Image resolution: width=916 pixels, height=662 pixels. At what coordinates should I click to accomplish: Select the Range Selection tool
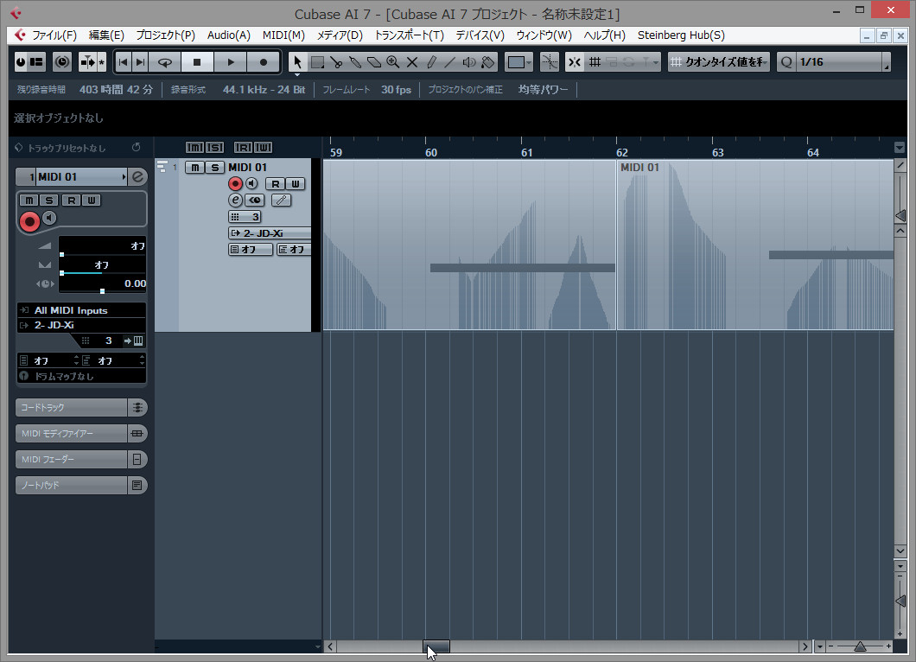pos(317,62)
